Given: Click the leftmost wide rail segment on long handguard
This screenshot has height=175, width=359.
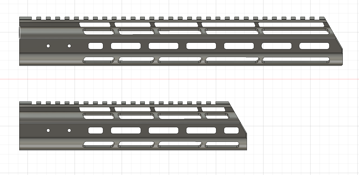Looking at the screenshot, I should click(x=25, y=18).
